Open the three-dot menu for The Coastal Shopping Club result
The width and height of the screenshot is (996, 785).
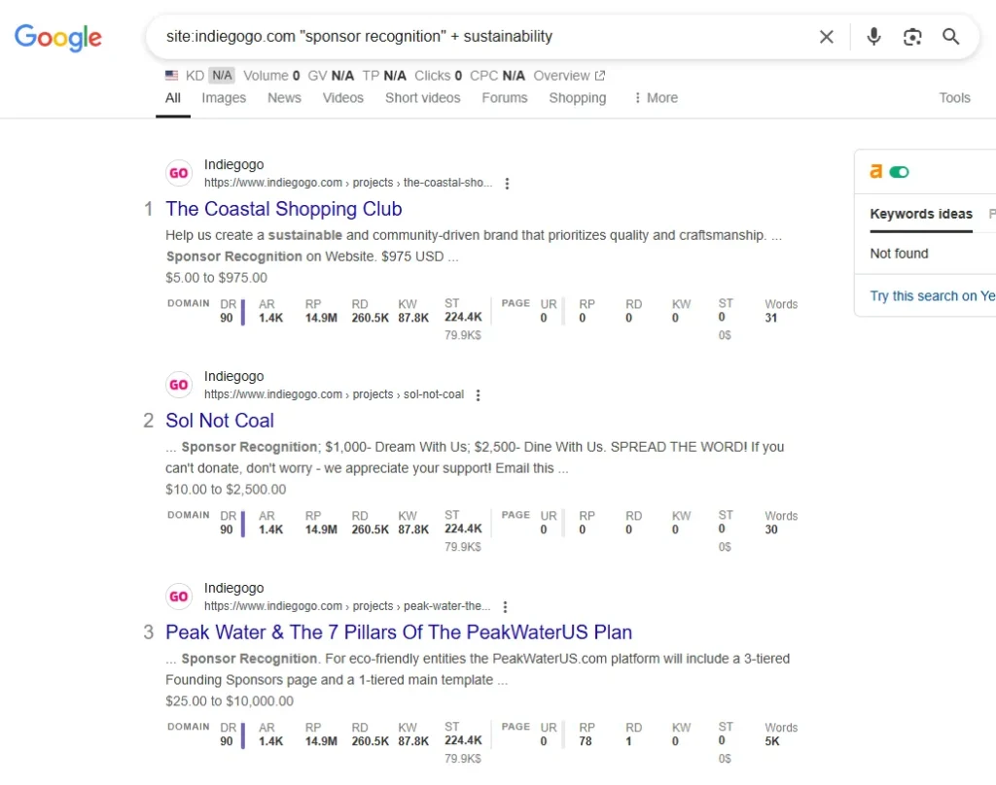507,184
